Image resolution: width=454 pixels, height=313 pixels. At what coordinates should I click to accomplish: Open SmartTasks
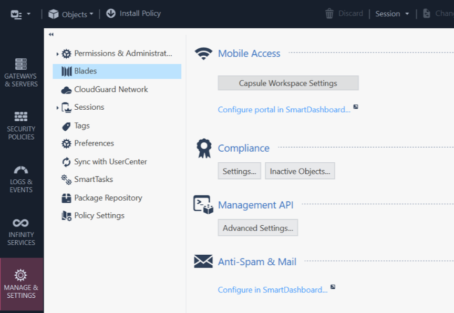pos(94,180)
